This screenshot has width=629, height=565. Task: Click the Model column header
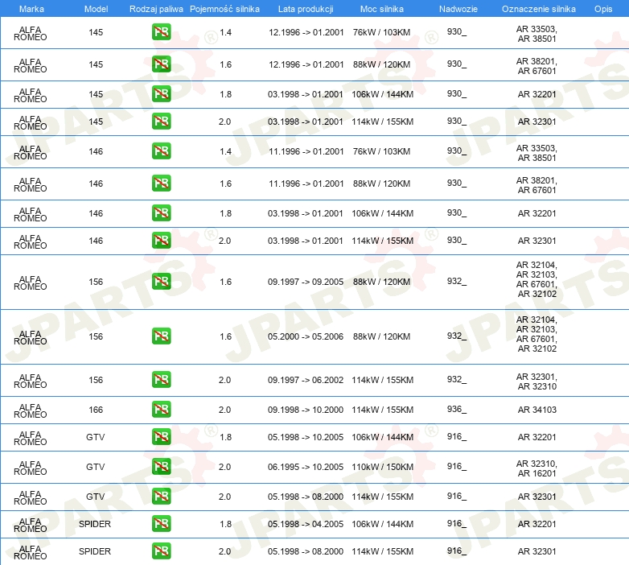click(96, 8)
